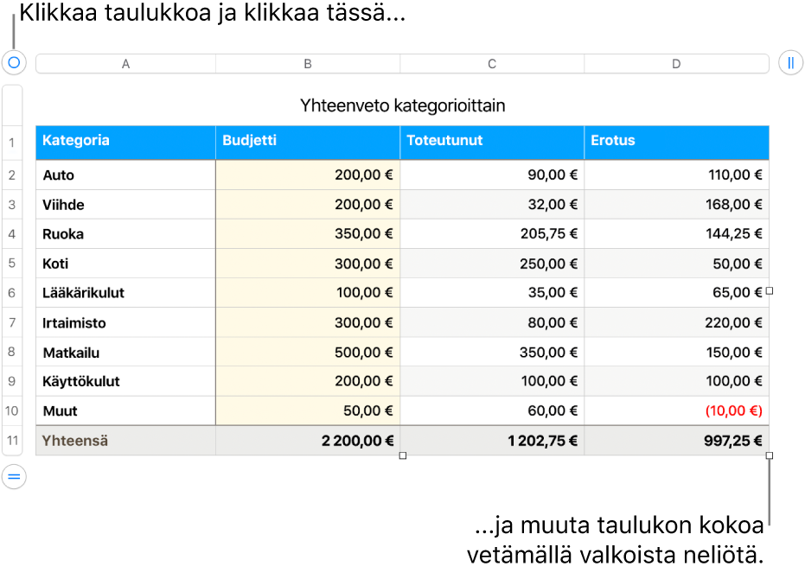The width and height of the screenshot is (805, 579).
Task: Click the Auto actual cell '90,00 €'
Action: point(492,175)
